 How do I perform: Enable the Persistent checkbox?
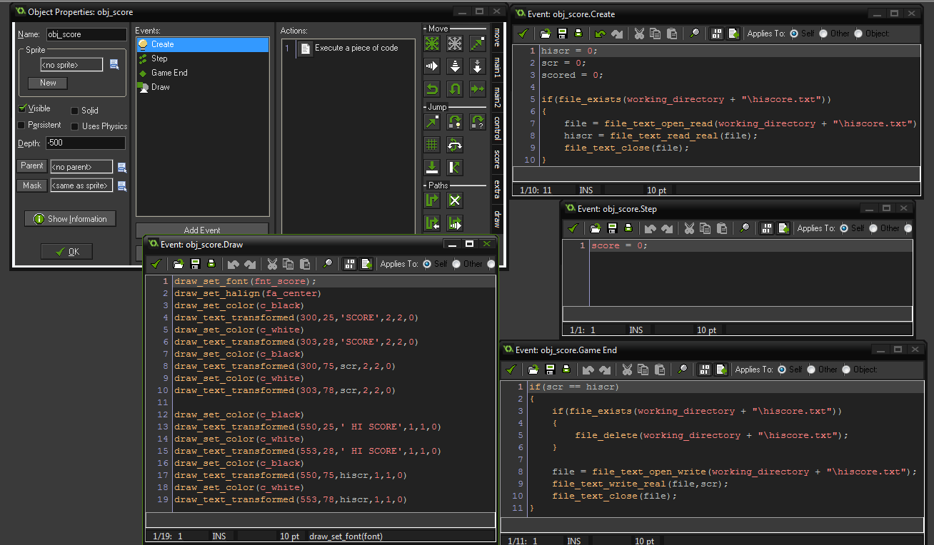pyautogui.click(x=21, y=126)
